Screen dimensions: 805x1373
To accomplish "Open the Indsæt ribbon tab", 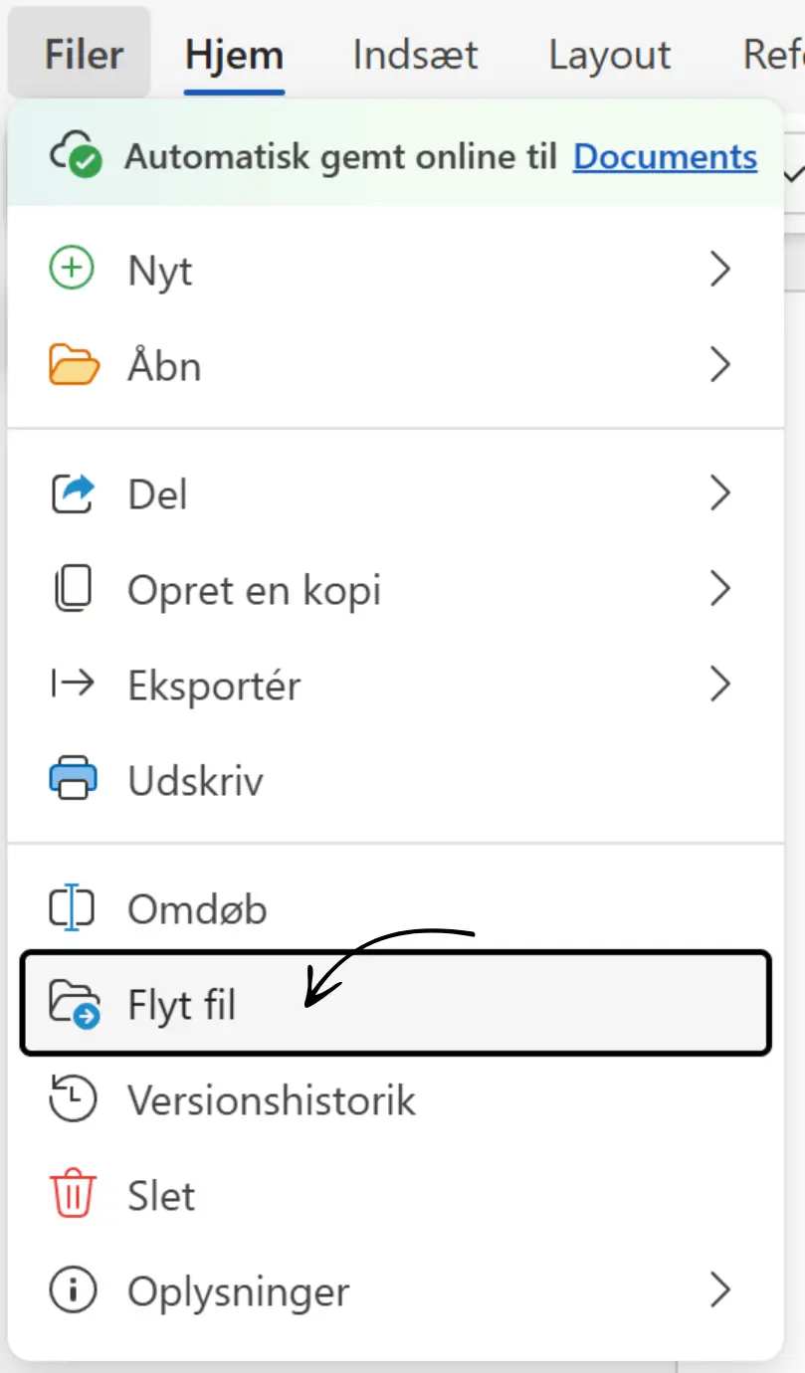I will click(x=414, y=55).
